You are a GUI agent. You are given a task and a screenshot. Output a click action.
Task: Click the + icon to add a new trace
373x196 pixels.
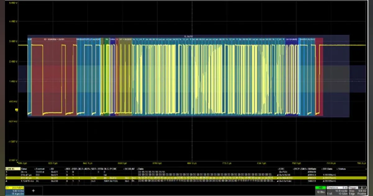click(33, 191)
